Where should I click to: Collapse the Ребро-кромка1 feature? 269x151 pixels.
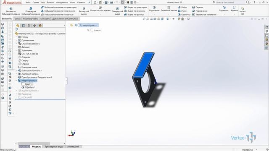(16, 81)
